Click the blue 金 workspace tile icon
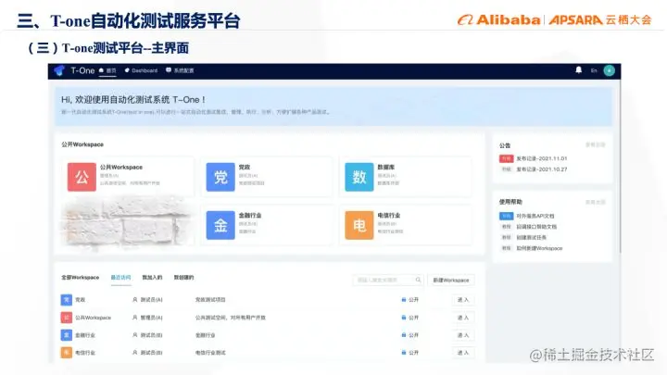667x375 pixels. (220, 225)
